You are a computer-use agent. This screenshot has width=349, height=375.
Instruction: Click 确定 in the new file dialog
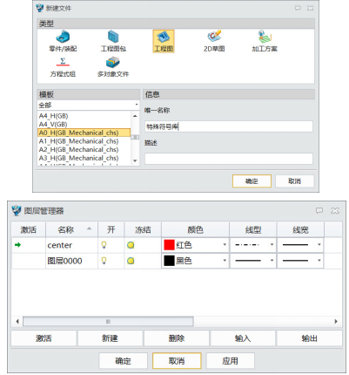pyautogui.click(x=252, y=181)
